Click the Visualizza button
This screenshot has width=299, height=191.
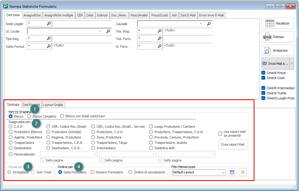pos(278,23)
